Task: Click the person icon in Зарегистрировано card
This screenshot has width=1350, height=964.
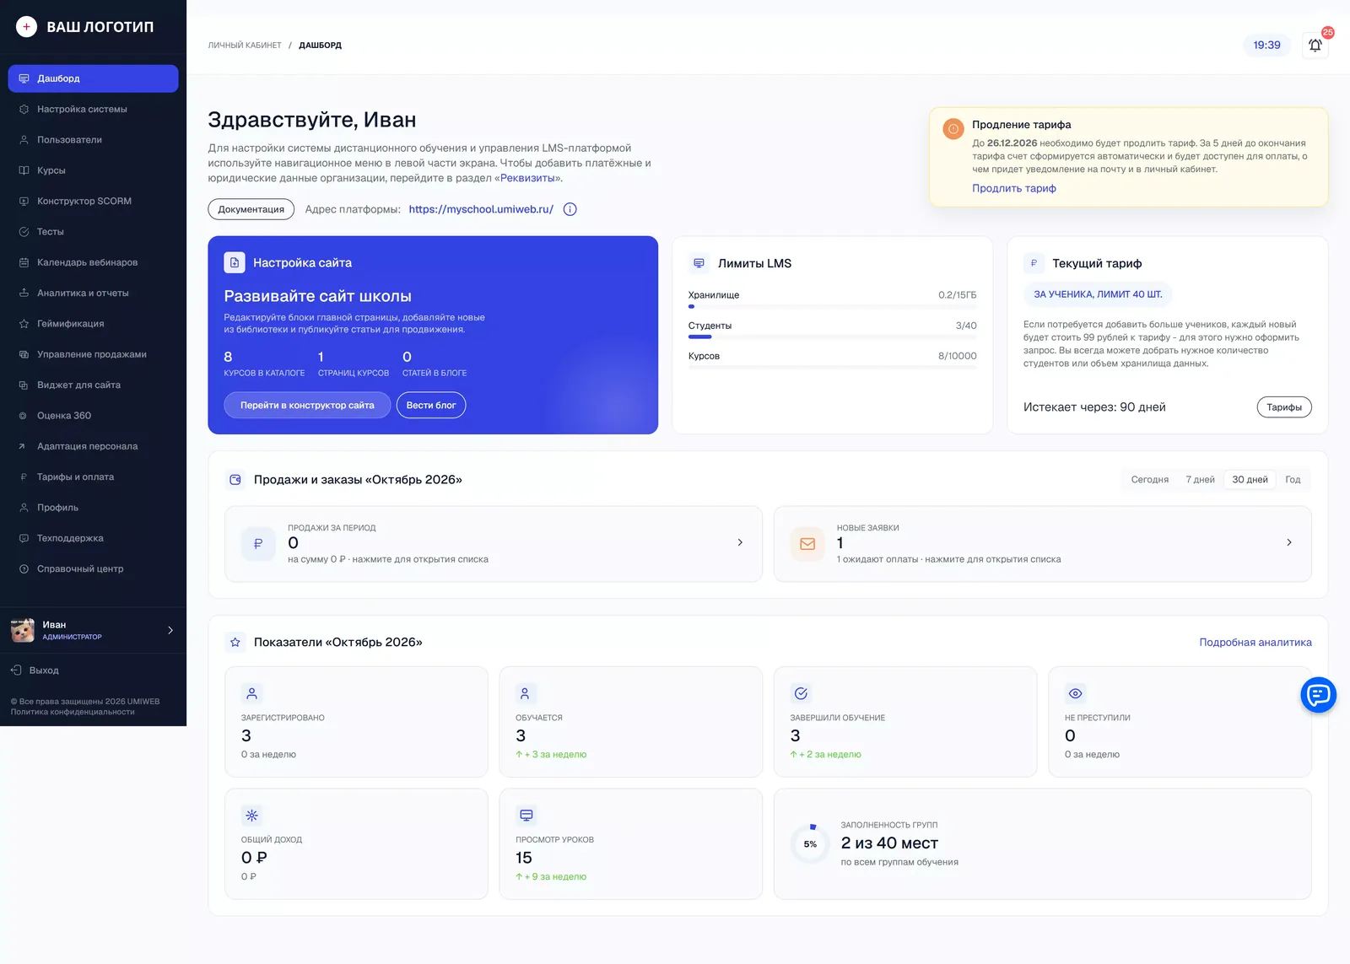Action: point(251,693)
